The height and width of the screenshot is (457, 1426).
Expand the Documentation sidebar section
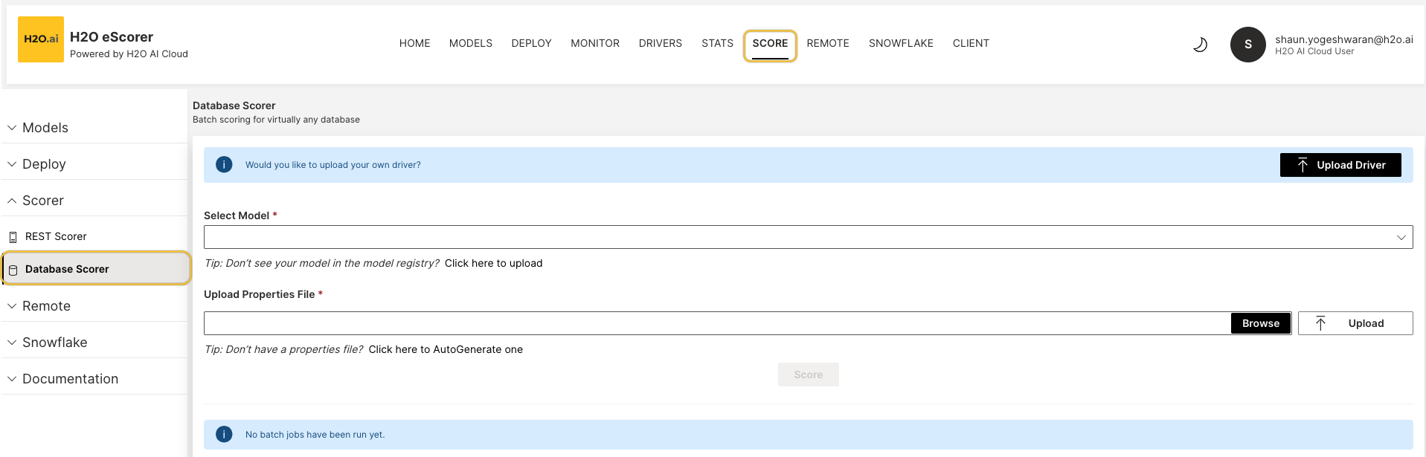pos(70,379)
